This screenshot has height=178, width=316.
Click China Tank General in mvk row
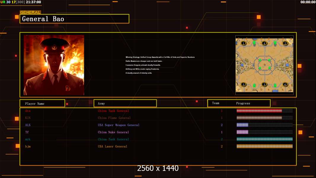[113, 139]
